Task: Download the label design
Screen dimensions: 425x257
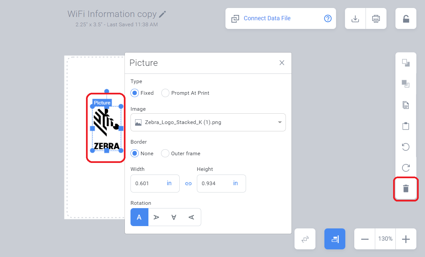Action: pos(355,19)
